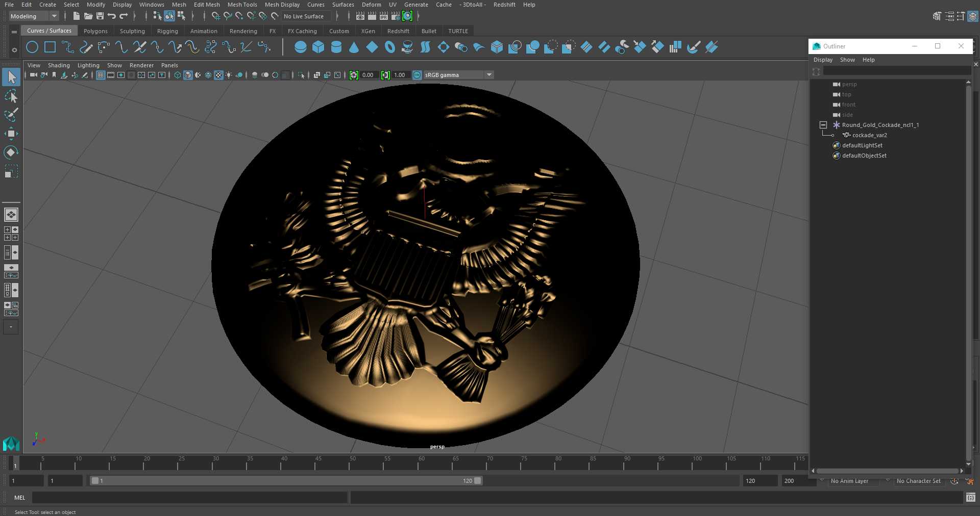The image size is (980, 516).
Task: Expand the panel layout shortcuts arrow
Action: coord(11,327)
